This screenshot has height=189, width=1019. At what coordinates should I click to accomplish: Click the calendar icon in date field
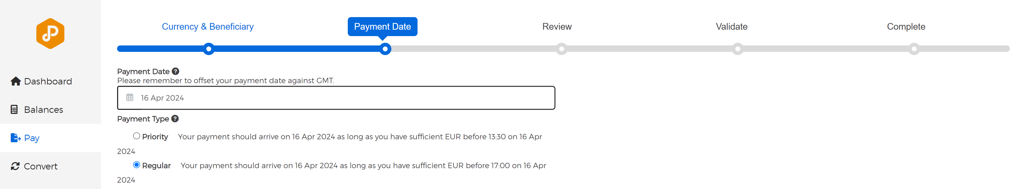click(130, 97)
